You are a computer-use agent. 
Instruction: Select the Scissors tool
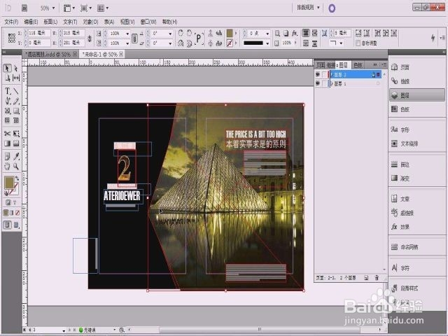point(8,134)
